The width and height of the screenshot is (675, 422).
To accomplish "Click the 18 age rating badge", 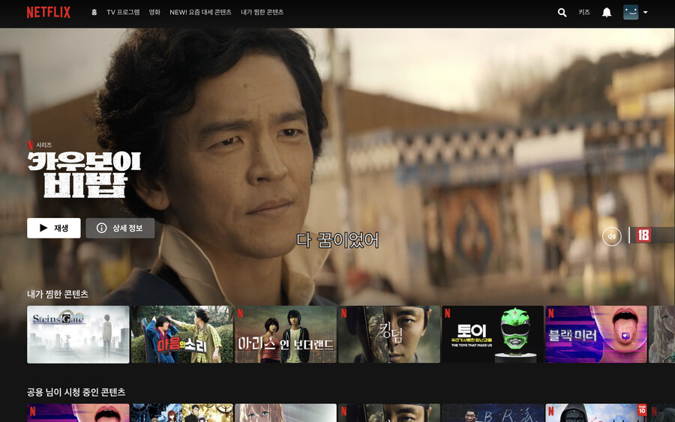I will click(x=643, y=235).
